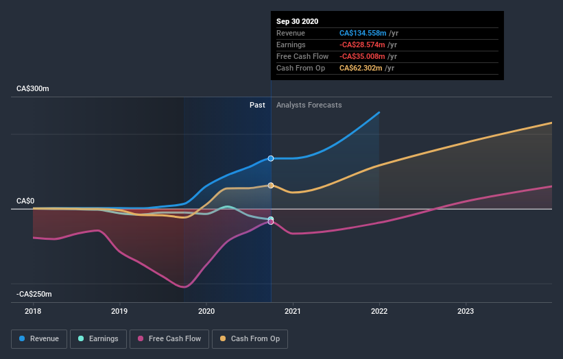Click the 'Revenue' row label in tooltip

tap(291, 33)
